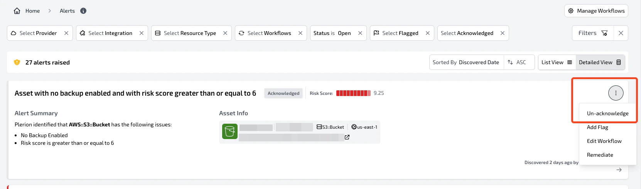Click the three-dot alert actions menu
The image size is (641, 189).
pyautogui.click(x=616, y=93)
